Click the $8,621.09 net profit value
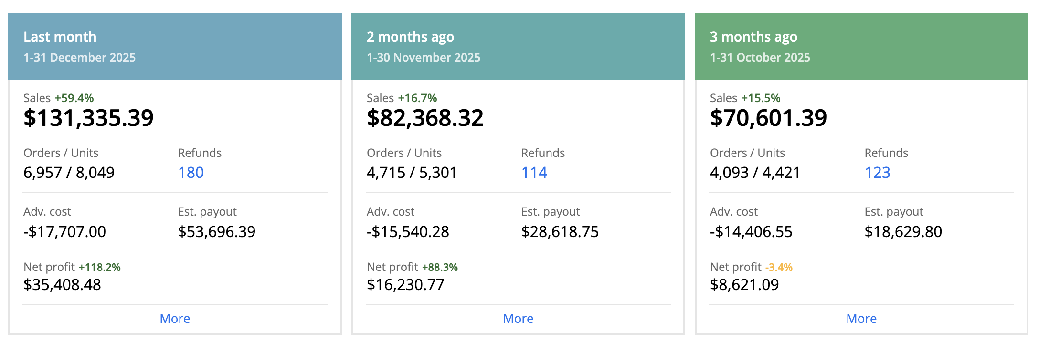The width and height of the screenshot is (1039, 353). pos(744,285)
